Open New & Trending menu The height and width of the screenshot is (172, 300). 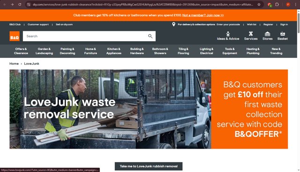tap(276, 51)
